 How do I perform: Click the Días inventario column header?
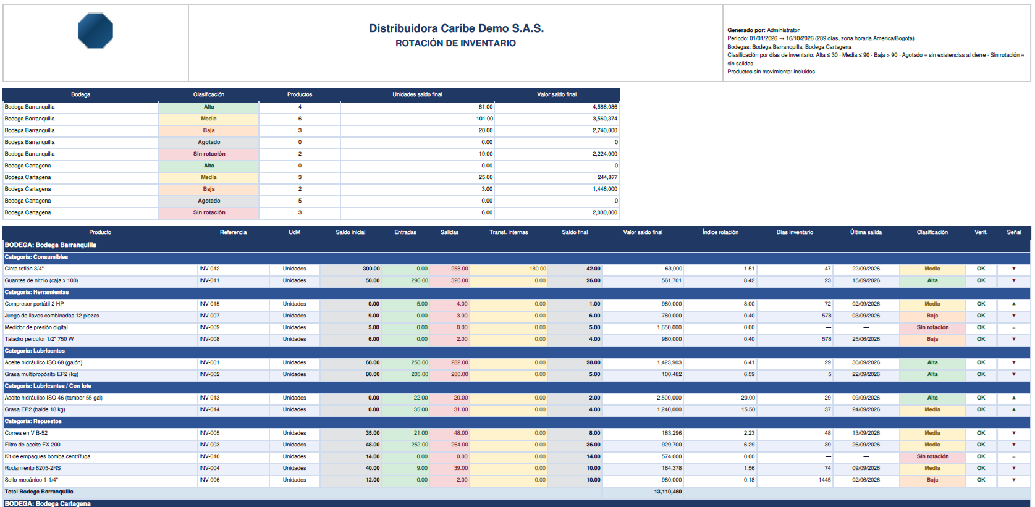[795, 232]
